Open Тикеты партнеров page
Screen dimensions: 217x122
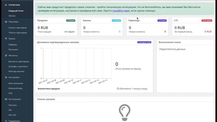18,33
